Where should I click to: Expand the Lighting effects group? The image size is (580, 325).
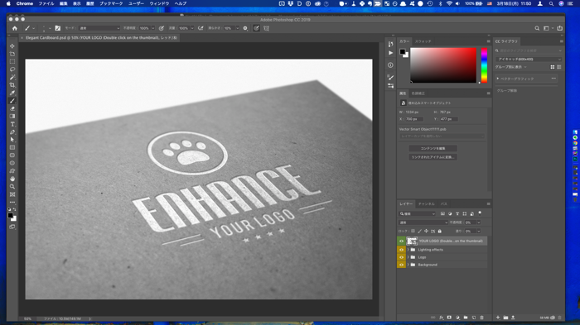(408, 250)
